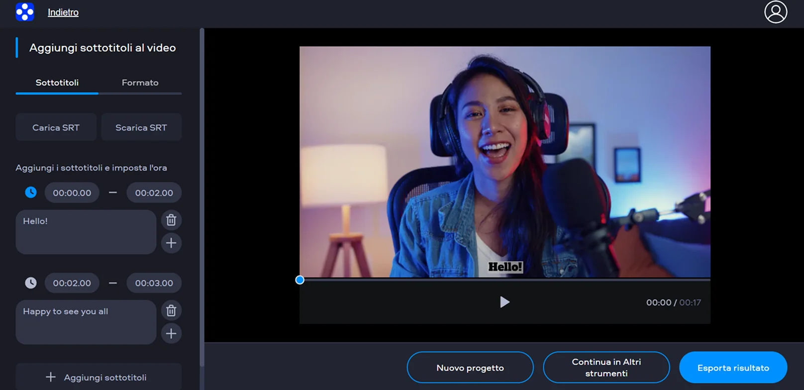
Task: Click the app logo in top-left corner
Action: 25,12
